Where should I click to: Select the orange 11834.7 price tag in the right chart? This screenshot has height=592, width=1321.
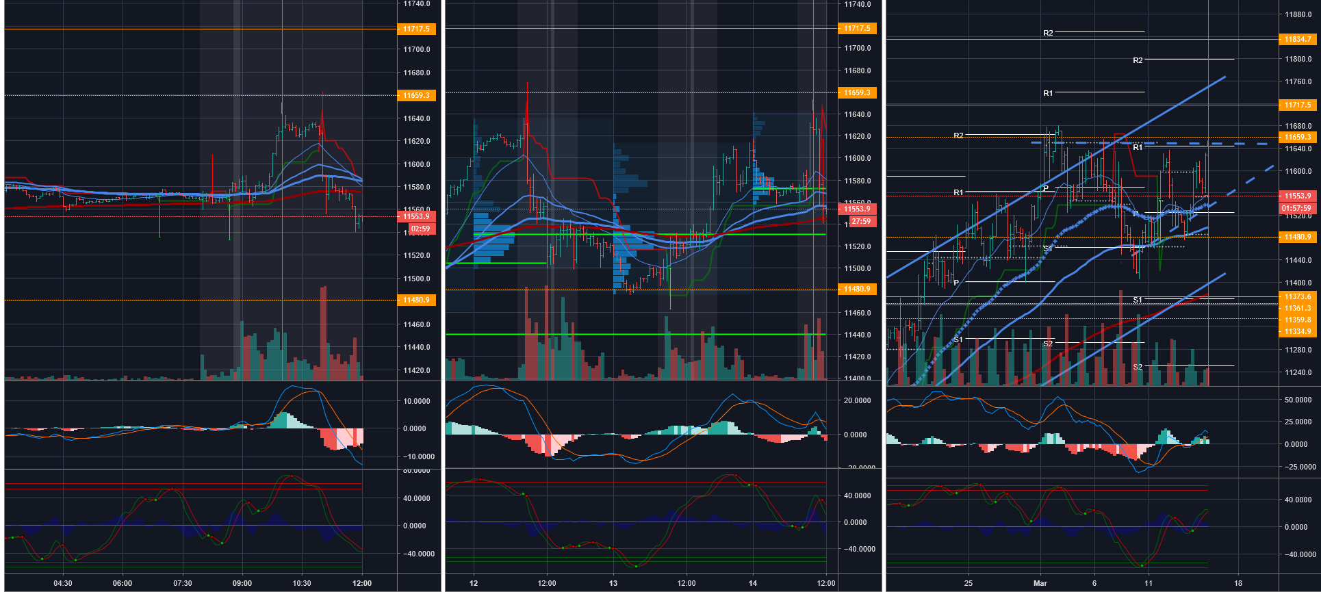point(1298,39)
